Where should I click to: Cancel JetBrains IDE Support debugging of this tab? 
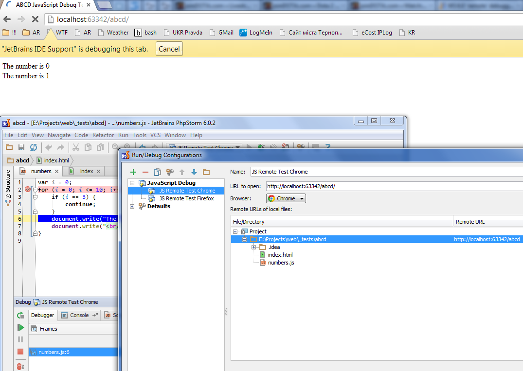(x=169, y=49)
